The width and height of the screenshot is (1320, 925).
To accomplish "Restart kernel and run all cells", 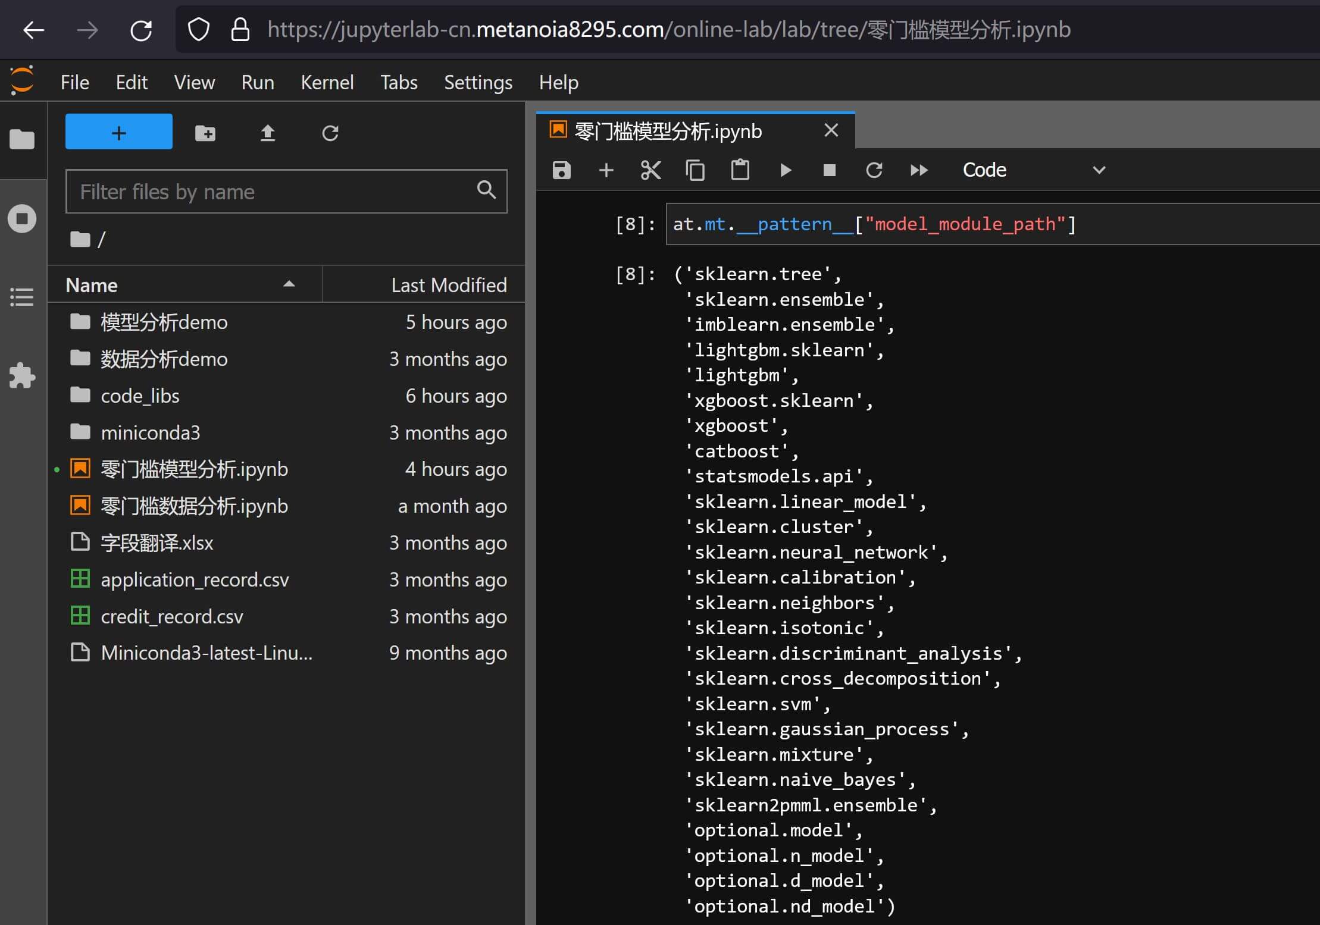I will pos(919,170).
